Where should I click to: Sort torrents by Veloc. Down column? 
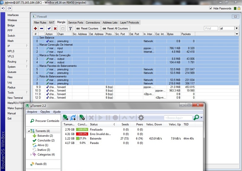click(154, 124)
